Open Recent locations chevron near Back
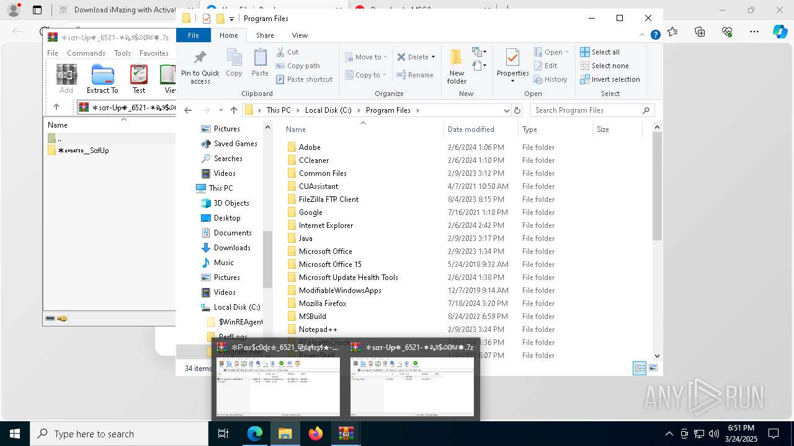 tap(221, 110)
